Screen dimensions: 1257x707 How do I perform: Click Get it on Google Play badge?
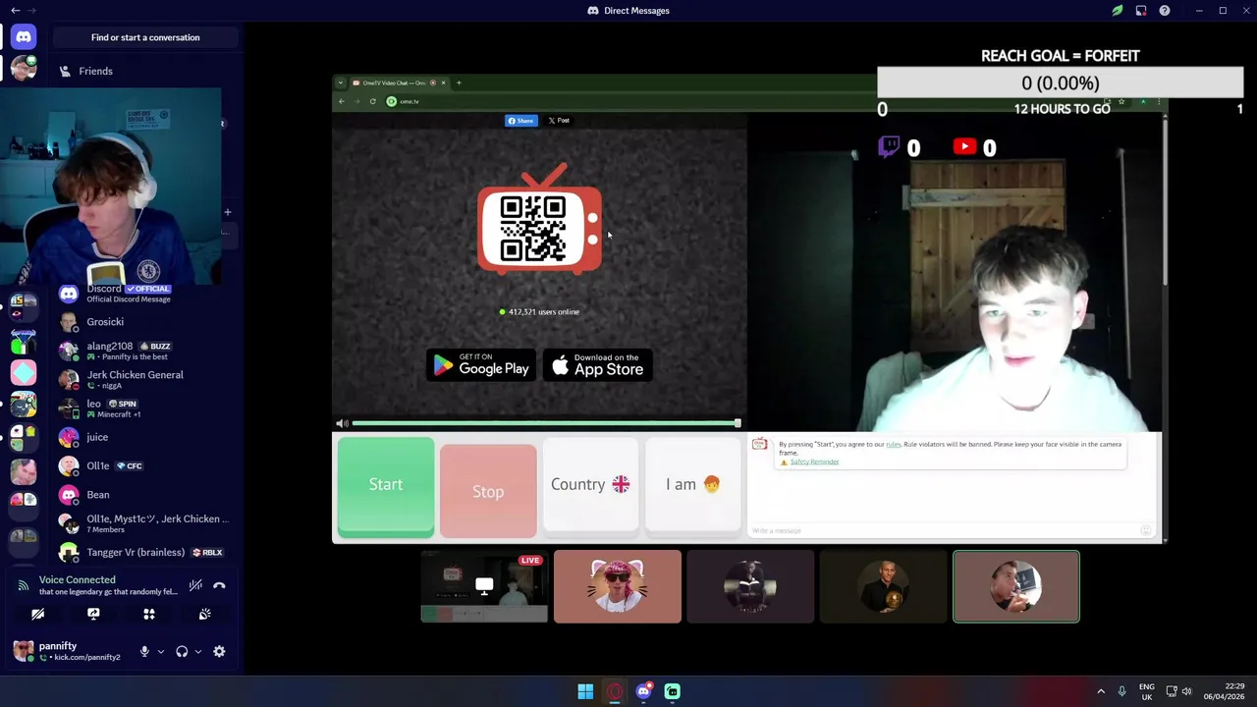tap(481, 365)
